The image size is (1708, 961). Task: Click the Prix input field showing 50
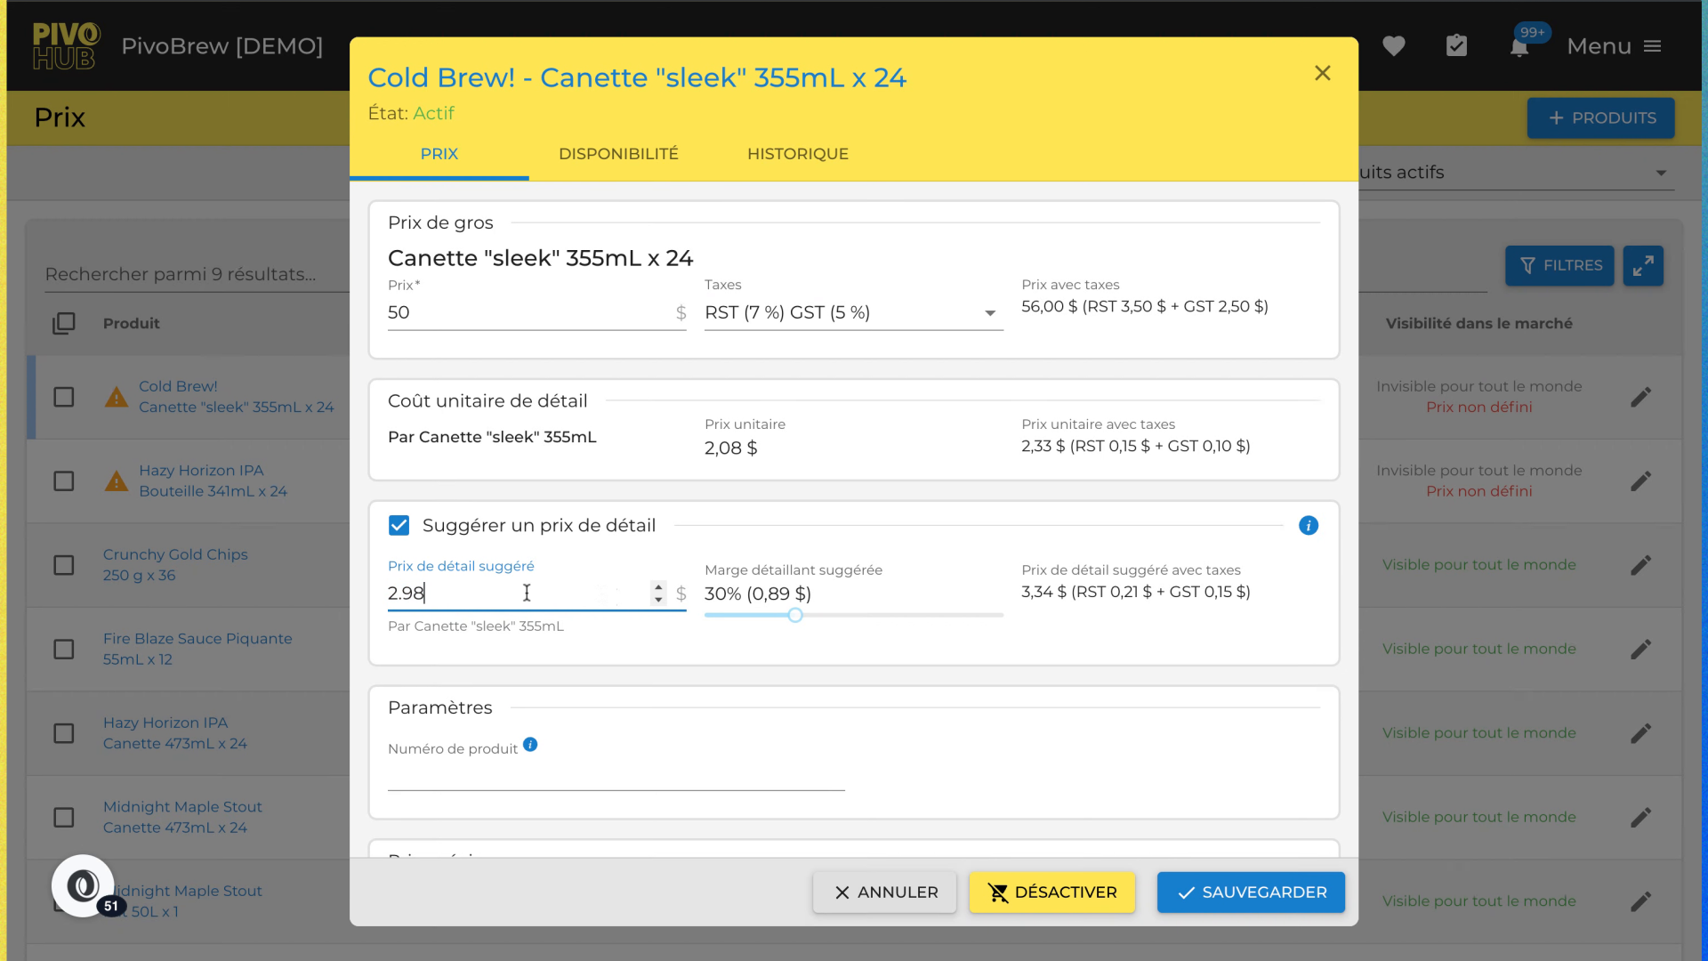pos(525,313)
